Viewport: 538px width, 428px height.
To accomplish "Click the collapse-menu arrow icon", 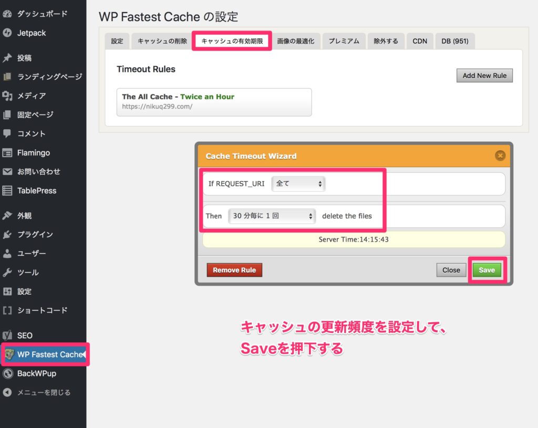I will pos(7,392).
